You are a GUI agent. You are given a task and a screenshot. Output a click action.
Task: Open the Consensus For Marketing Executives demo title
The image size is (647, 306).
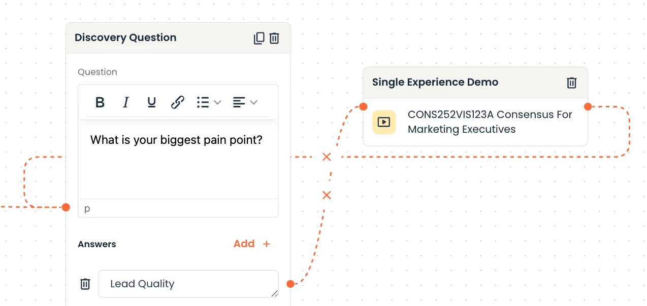pos(490,122)
